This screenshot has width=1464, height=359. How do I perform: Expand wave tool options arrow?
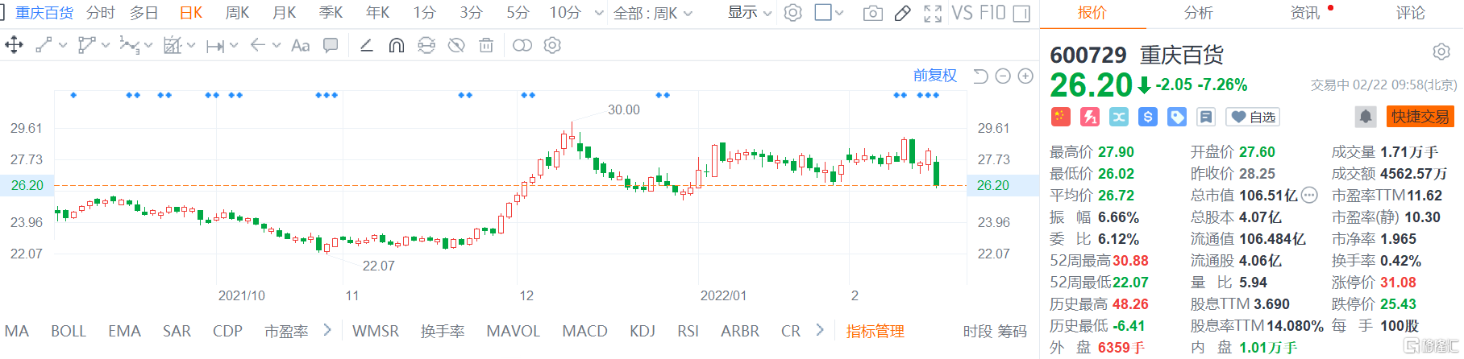(x=148, y=46)
